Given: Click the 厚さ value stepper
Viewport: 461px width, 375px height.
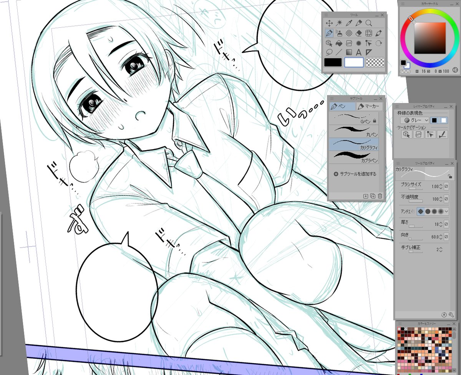Looking at the screenshot, I should pos(441,224).
